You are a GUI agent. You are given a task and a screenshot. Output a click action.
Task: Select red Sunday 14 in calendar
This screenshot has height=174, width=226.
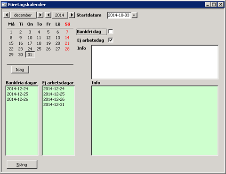[67, 38]
